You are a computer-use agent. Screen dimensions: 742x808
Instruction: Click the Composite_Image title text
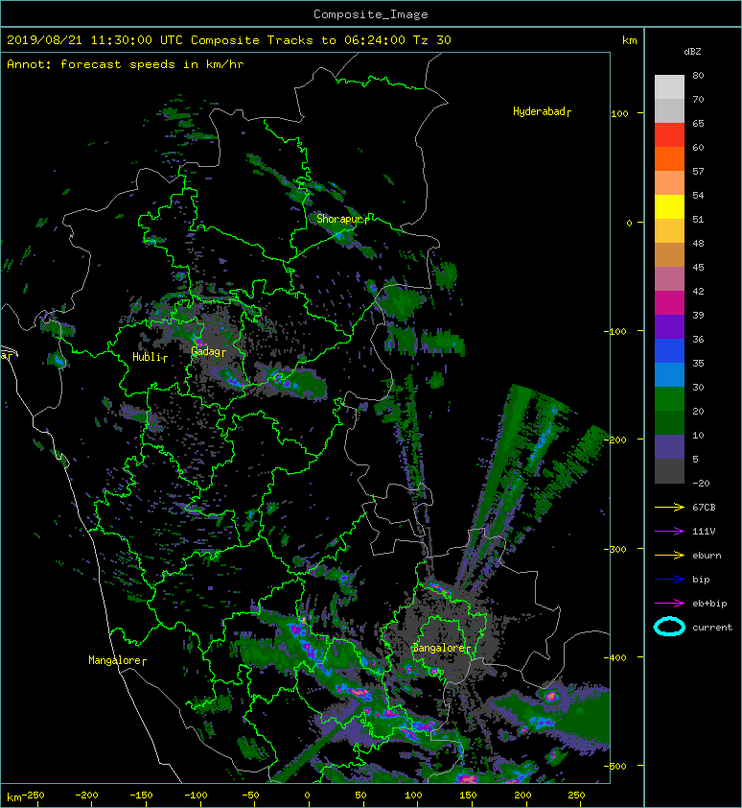[371, 14]
